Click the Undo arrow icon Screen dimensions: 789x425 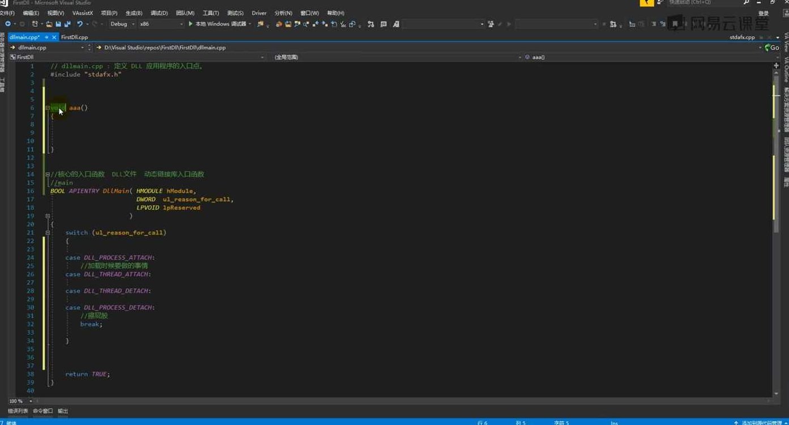click(x=80, y=24)
